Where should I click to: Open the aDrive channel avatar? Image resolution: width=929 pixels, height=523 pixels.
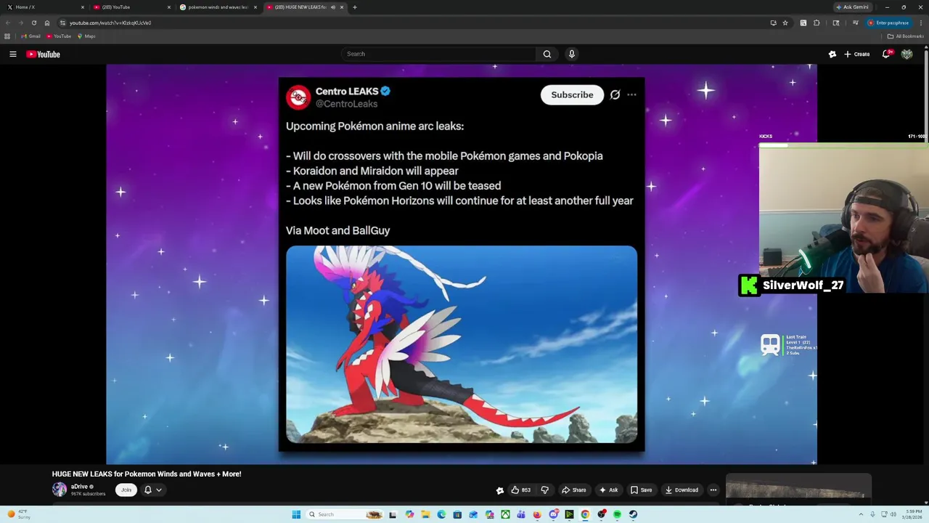(x=60, y=490)
